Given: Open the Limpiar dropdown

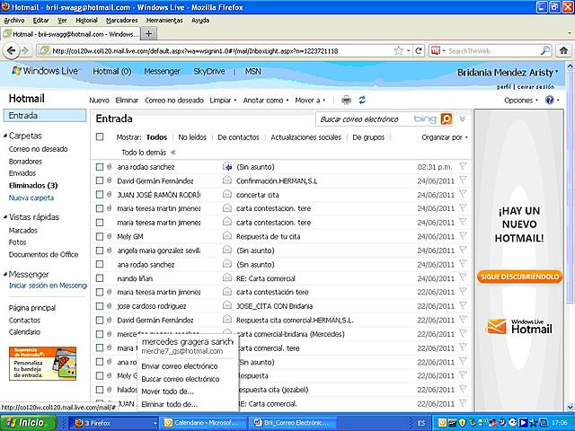Looking at the screenshot, I should click(x=223, y=100).
